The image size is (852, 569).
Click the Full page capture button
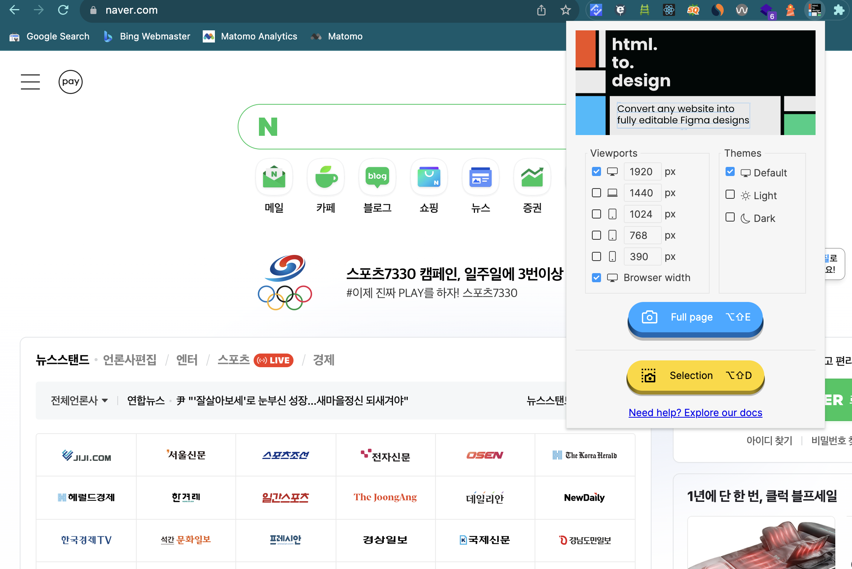click(695, 318)
